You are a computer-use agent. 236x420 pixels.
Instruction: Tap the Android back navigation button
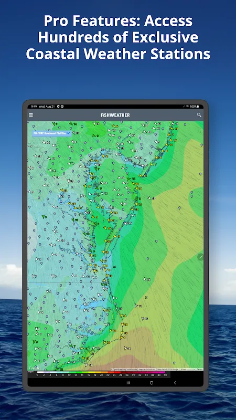[x=175, y=383]
